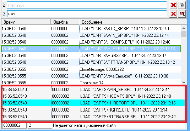Select HGR32.BPL row in the lower gray pane
Image resolution: width=190 pixels, height=131 pixels.
(x=93, y=110)
